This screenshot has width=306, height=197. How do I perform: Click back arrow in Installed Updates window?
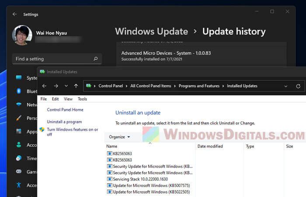(x=44, y=86)
